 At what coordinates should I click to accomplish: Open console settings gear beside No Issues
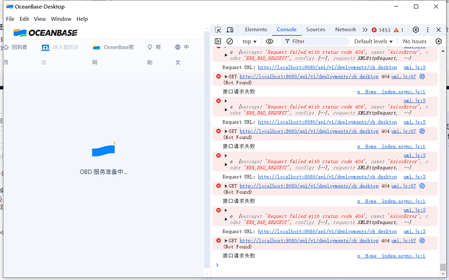439,42
